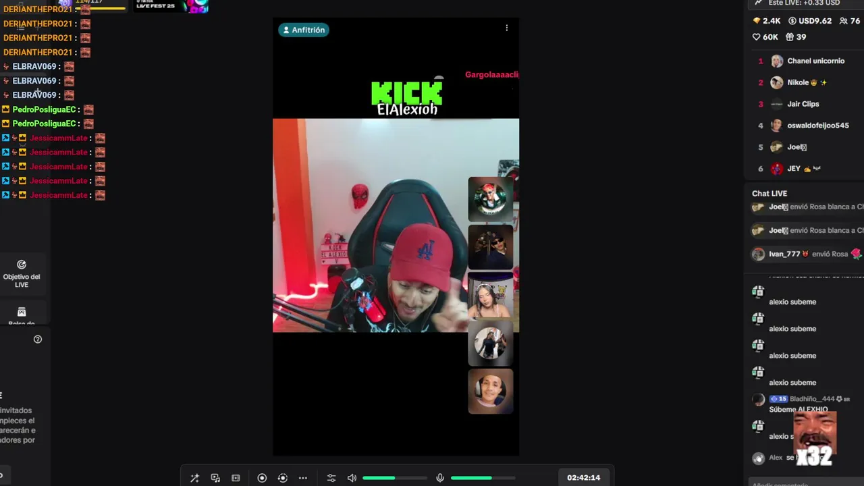Click the KICK ElAlexioh logo overlay
This screenshot has width=864, height=486.
tap(407, 97)
